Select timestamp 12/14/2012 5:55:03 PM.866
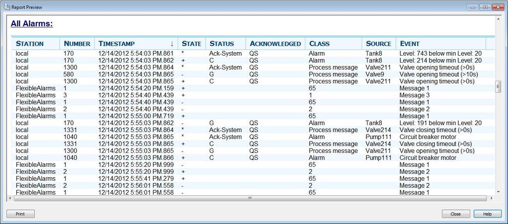 (x=136, y=158)
